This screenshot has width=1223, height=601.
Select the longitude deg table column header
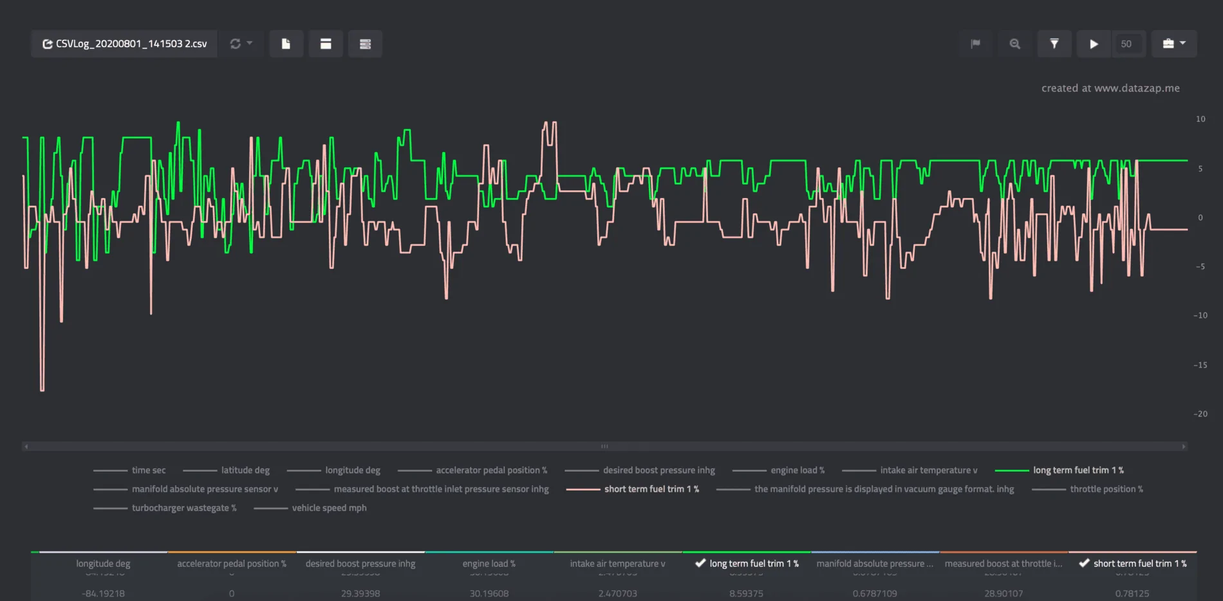[103, 564]
